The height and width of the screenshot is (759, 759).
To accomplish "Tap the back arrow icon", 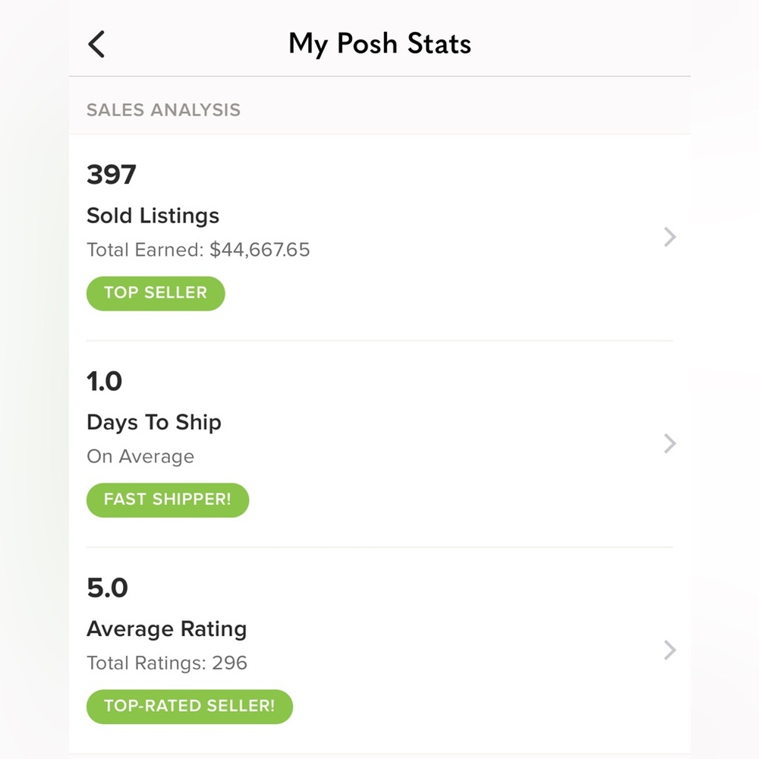I will 96,44.
